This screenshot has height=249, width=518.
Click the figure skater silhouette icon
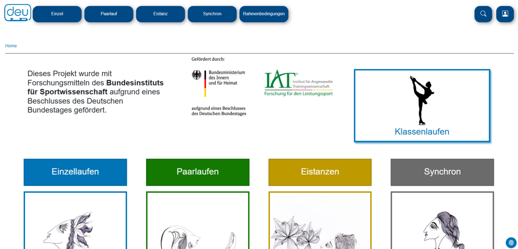(x=421, y=100)
